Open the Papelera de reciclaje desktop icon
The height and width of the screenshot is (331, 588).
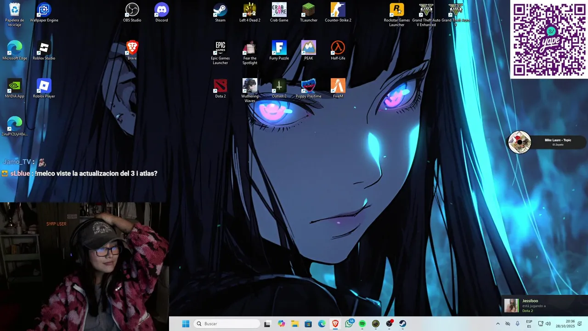(15, 14)
